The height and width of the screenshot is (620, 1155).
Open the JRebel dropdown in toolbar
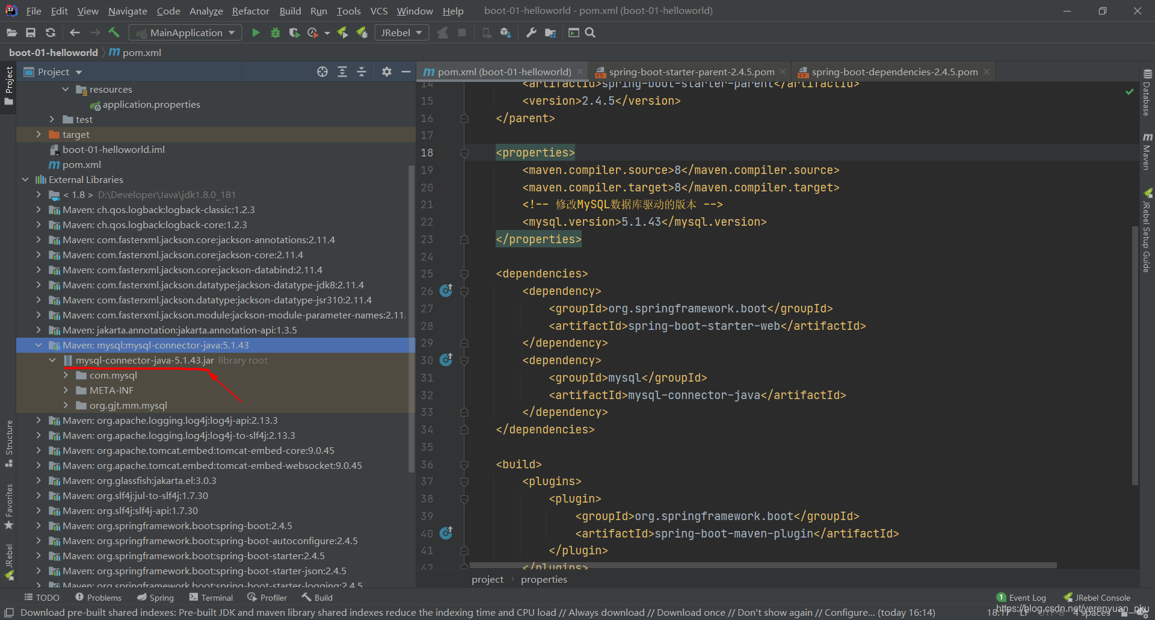point(402,33)
